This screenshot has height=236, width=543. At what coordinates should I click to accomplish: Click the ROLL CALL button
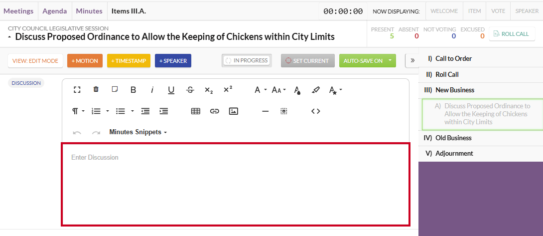[x=512, y=33]
